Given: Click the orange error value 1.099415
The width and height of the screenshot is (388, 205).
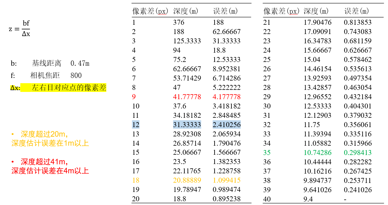Looking at the screenshot, I should 227,180.
